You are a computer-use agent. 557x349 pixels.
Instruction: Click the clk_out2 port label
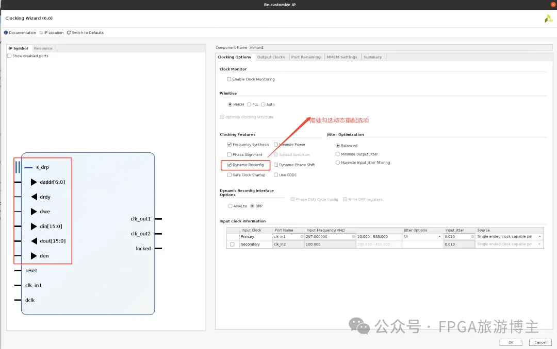coord(141,234)
